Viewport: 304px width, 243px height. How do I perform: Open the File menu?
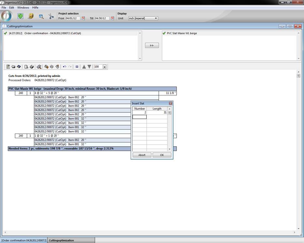pyautogui.click(x=4, y=7)
